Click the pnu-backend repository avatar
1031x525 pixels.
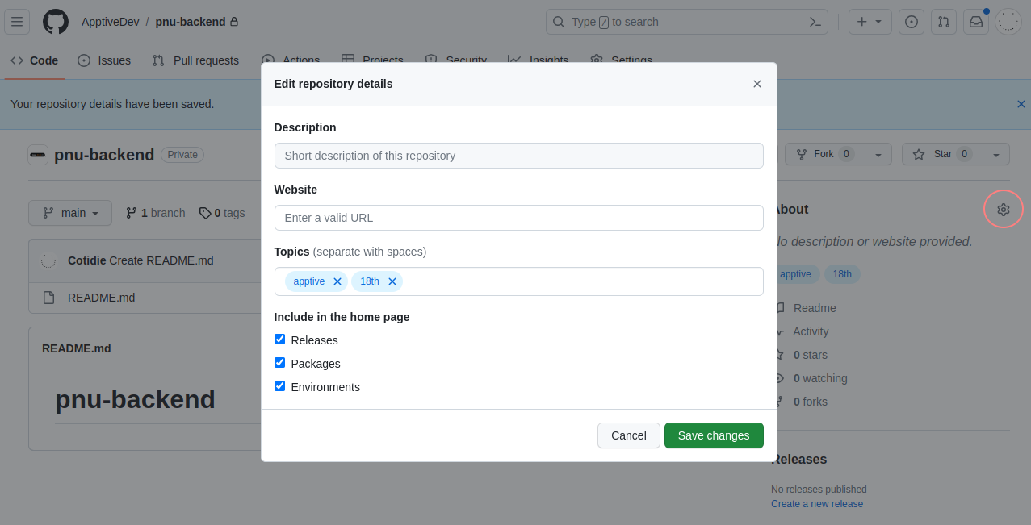pos(38,155)
